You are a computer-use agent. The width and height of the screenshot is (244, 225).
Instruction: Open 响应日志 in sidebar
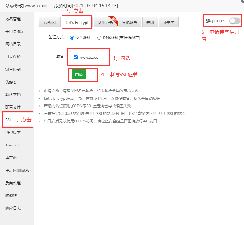click(13, 208)
